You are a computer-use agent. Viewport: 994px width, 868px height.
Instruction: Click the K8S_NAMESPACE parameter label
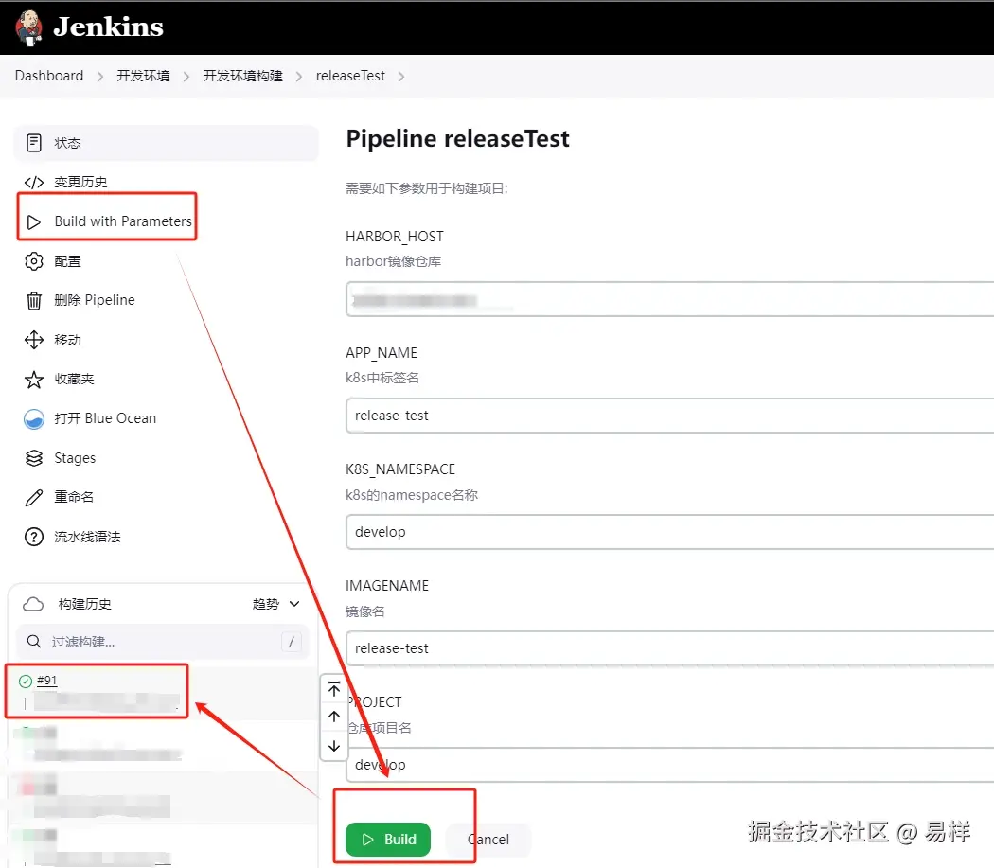click(400, 469)
